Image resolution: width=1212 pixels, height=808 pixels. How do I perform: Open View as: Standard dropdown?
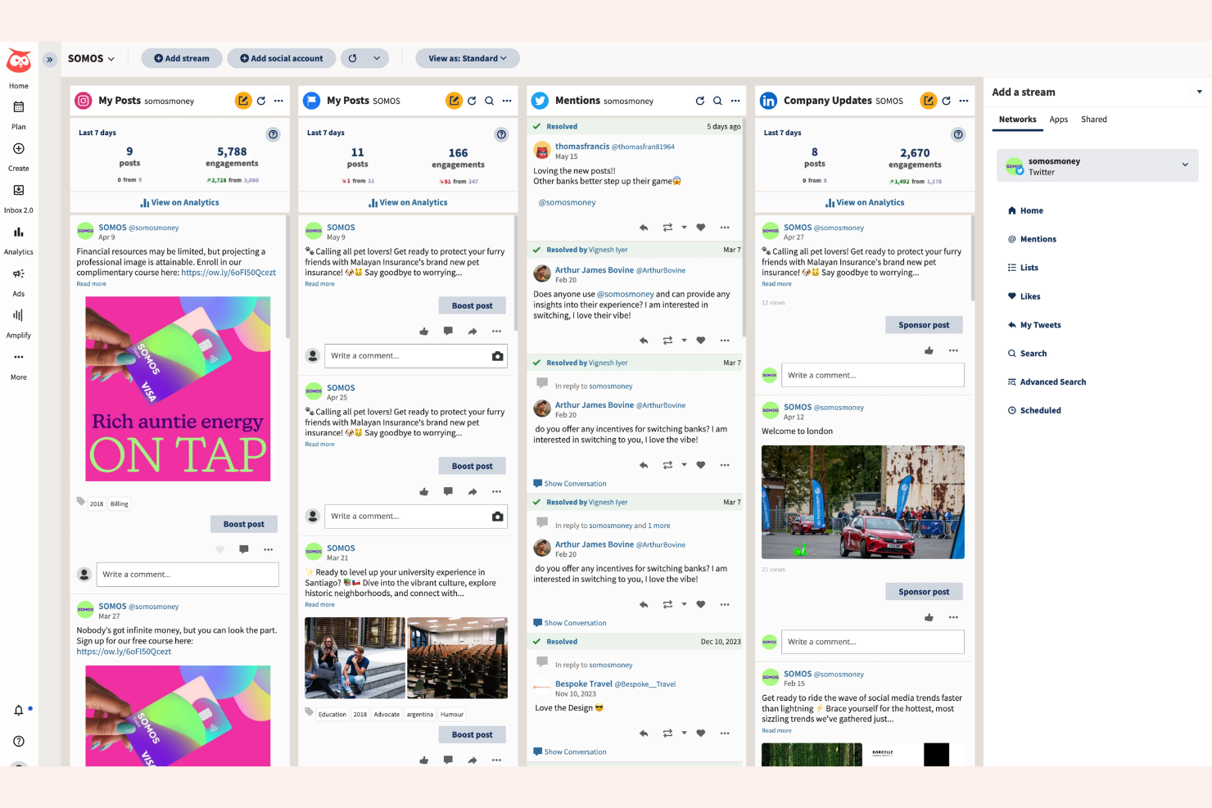point(468,58)
